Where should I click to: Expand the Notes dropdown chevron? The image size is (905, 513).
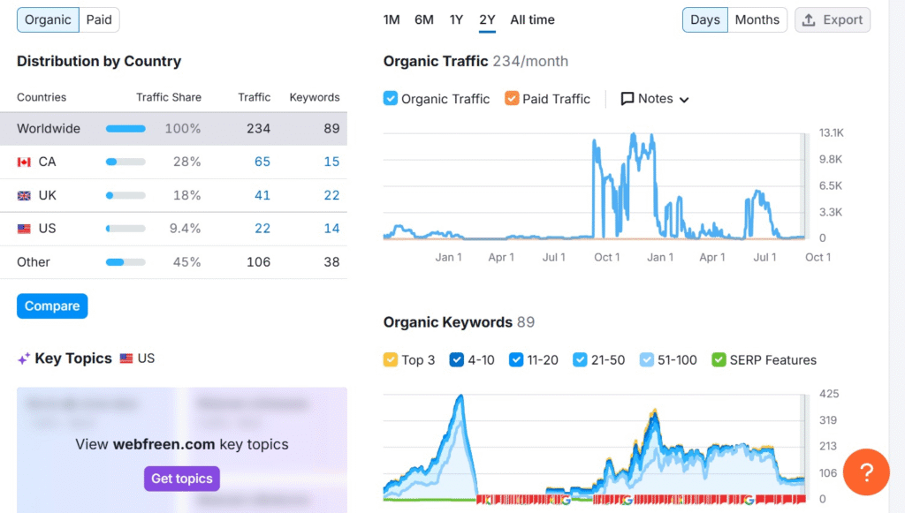684,100
